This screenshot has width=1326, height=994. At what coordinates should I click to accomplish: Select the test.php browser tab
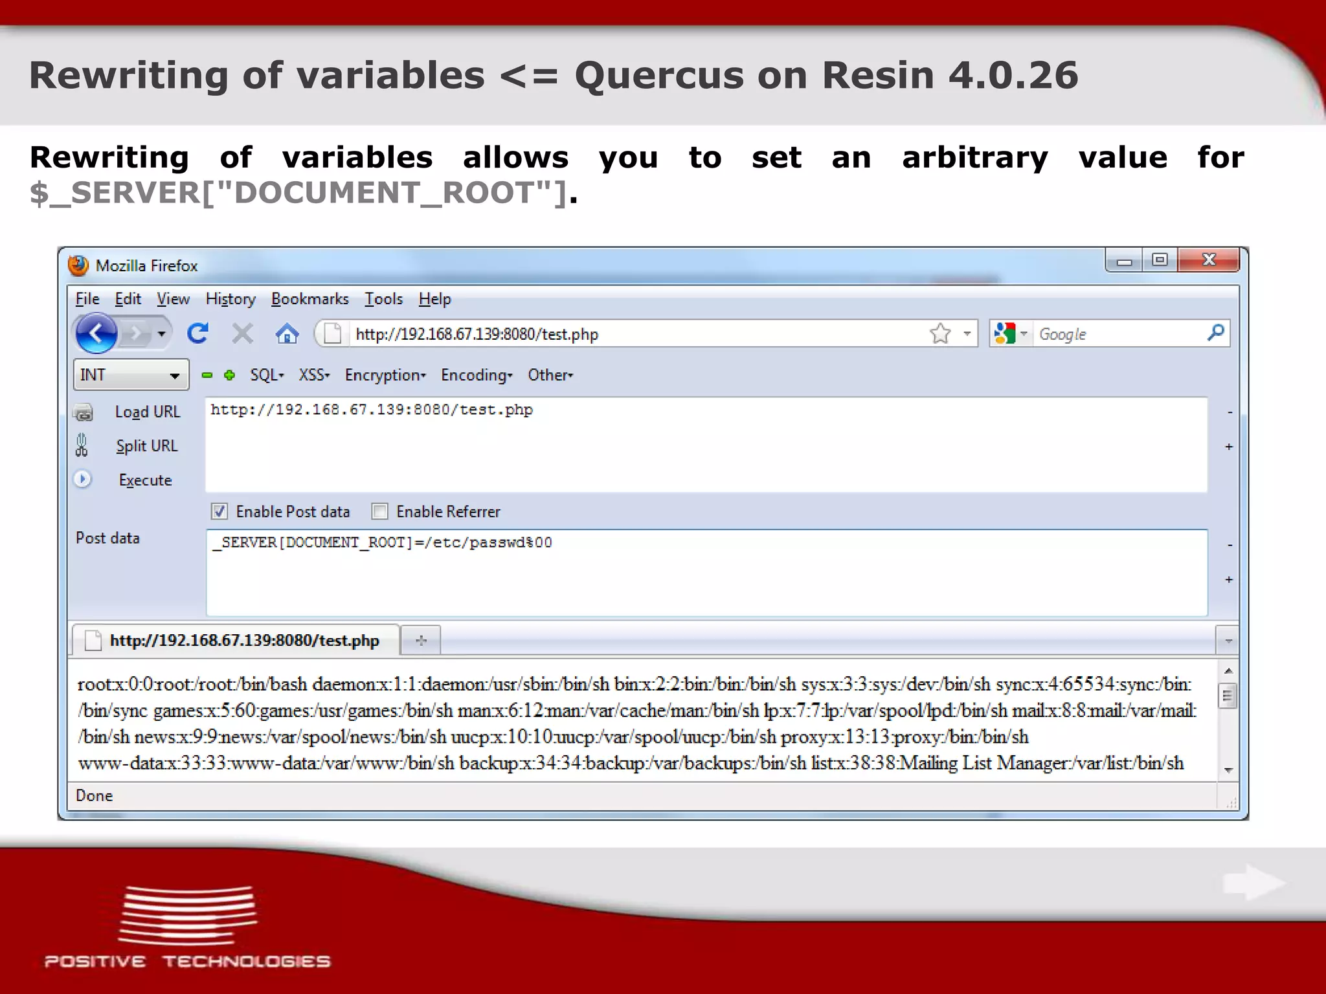(236, 640)
